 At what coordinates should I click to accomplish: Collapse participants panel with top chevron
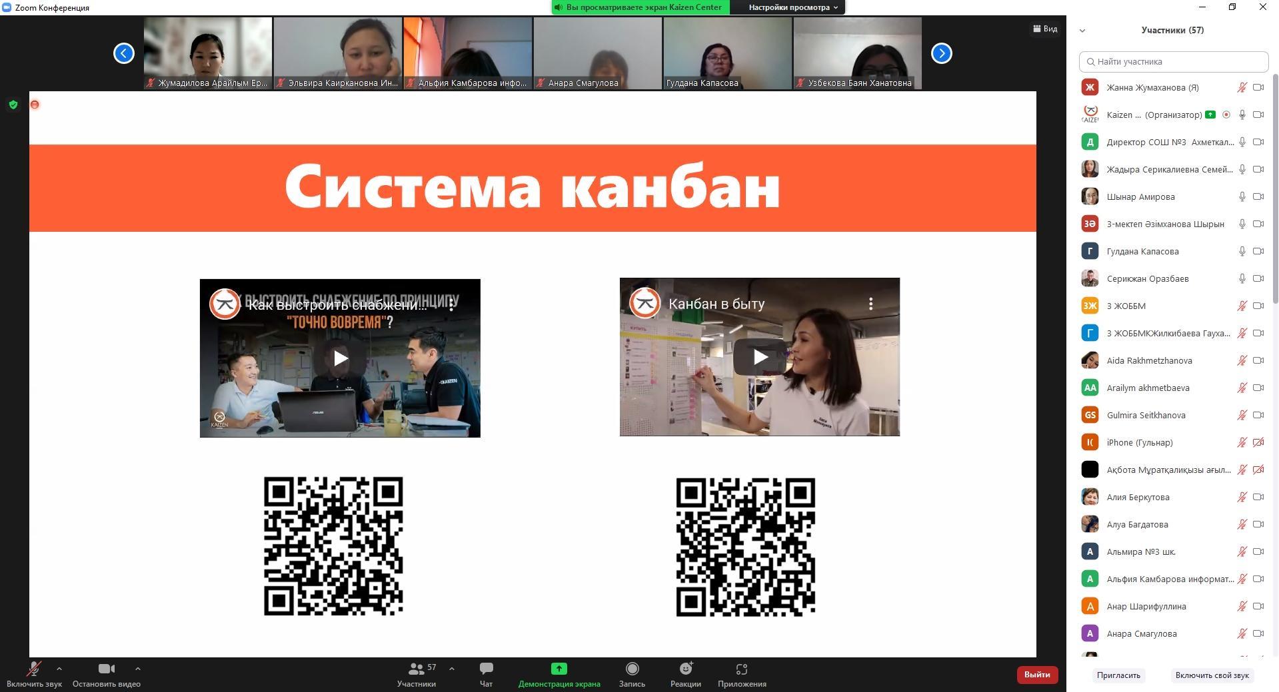(1082, 31)
